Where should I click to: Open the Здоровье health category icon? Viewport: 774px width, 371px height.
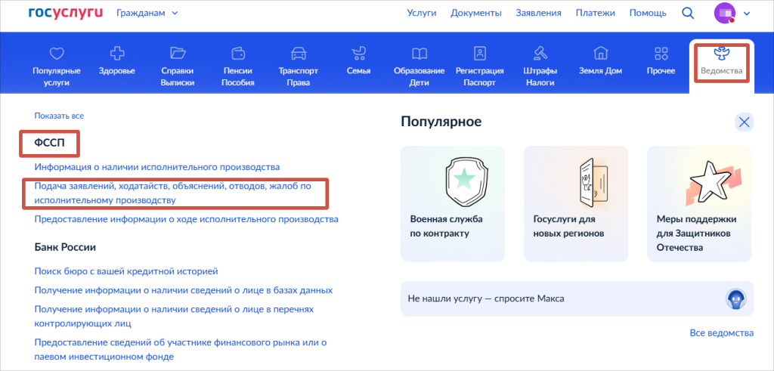click(116, 54)
